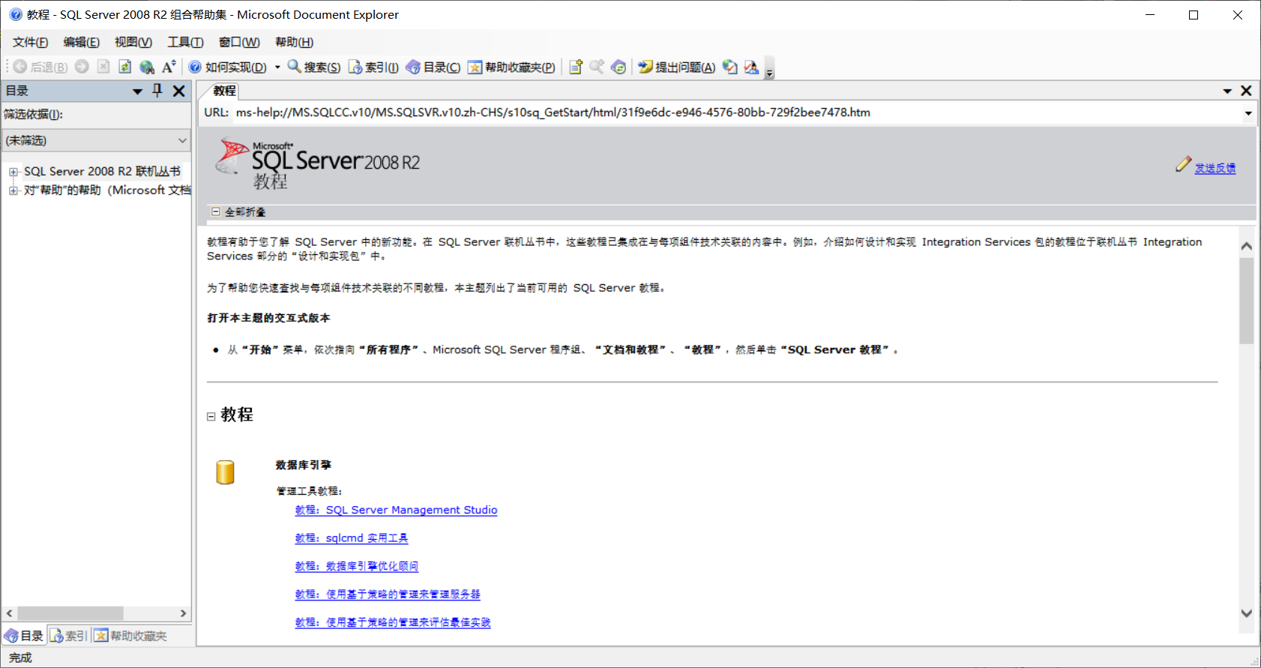Select 对"帮助"的帮助 tree item

[107, 190]
